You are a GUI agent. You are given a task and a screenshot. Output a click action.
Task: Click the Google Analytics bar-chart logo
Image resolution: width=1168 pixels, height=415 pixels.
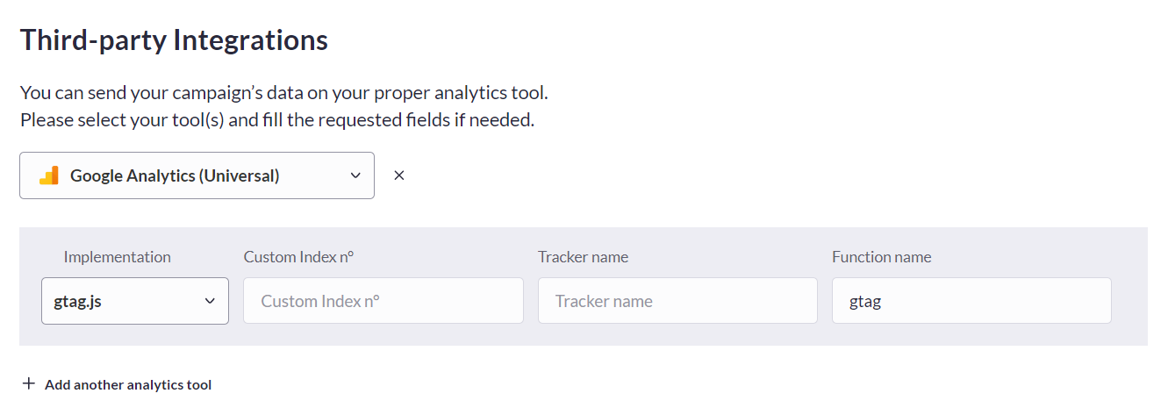49,175
